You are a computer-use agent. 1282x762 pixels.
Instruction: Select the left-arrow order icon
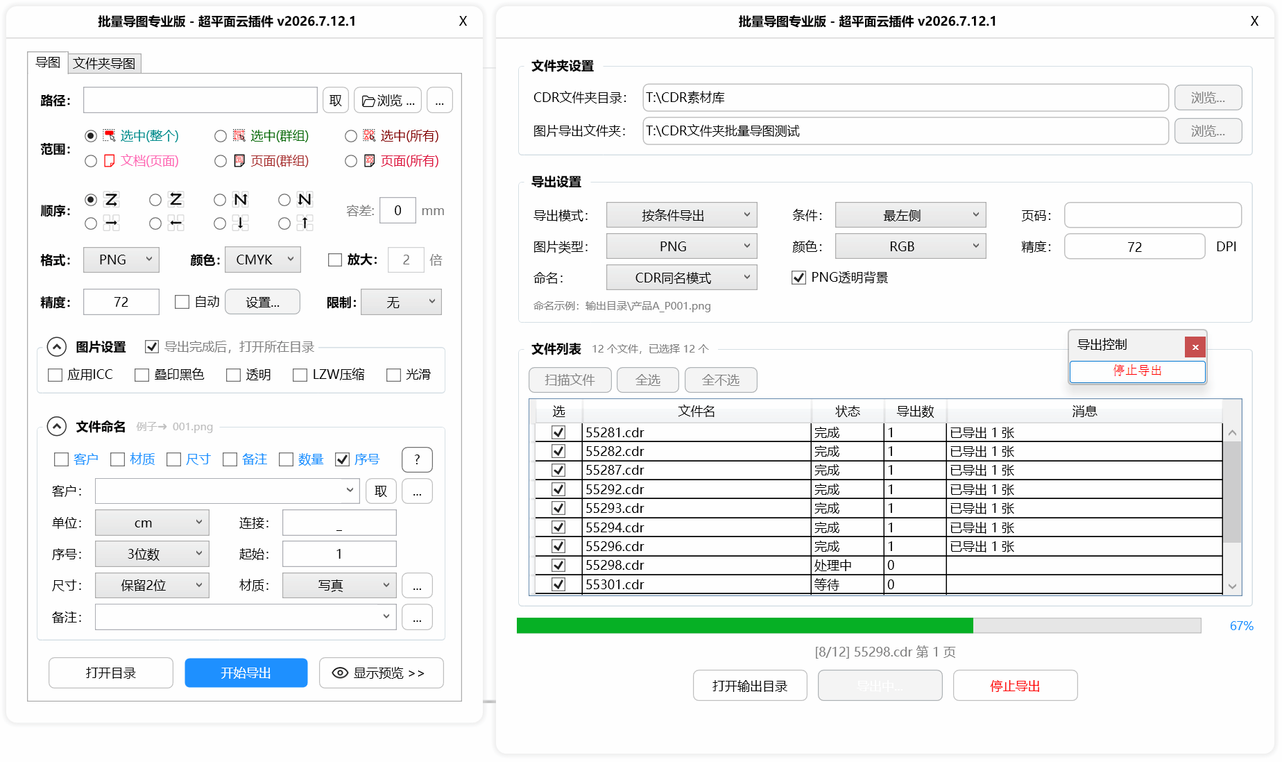176,223
